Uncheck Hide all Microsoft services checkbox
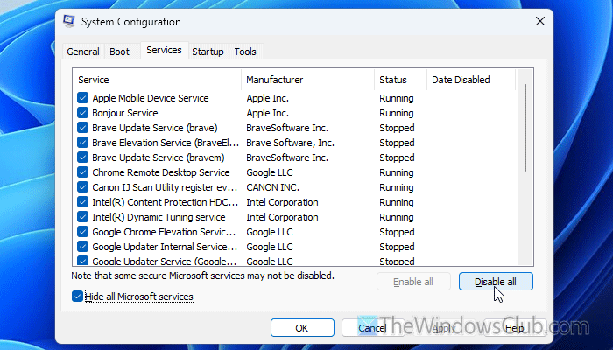The height and width of the screenshot is (350, 613). pos(77,297)
